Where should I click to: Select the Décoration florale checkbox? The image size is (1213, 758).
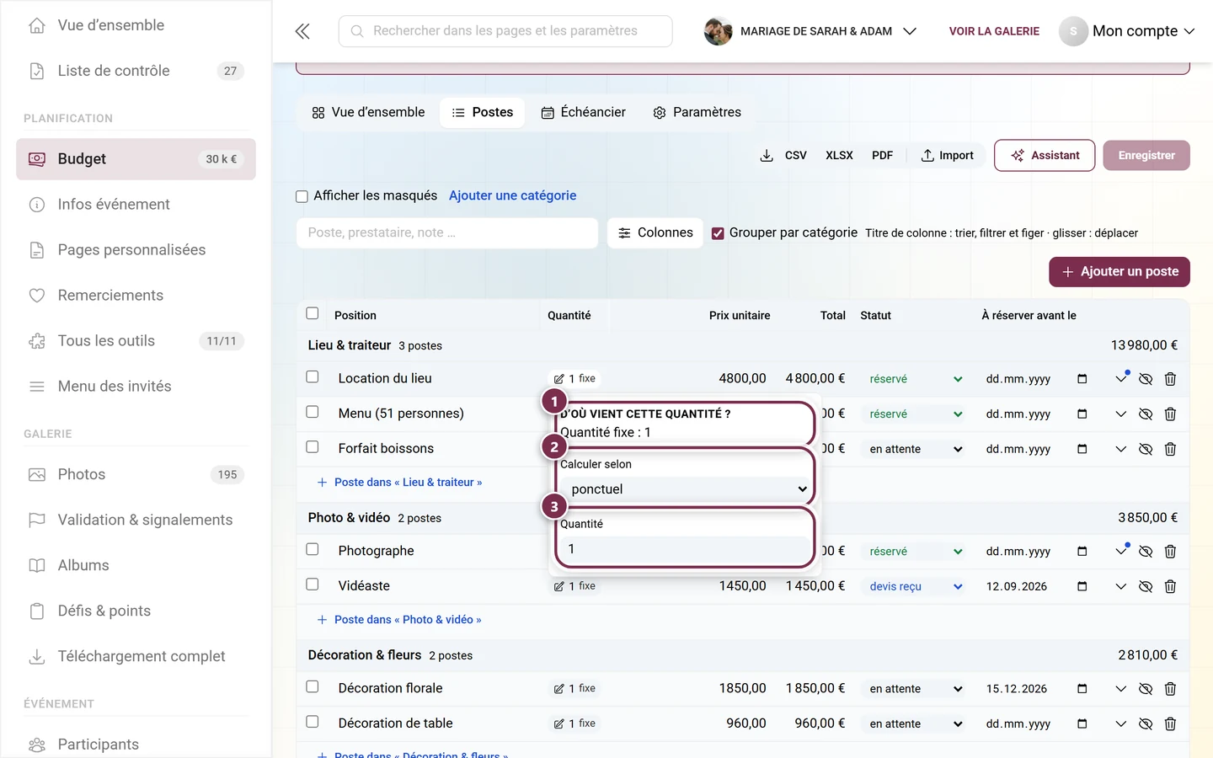(x=313, y=686)
